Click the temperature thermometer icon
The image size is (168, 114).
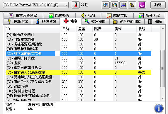coord(76,5)
